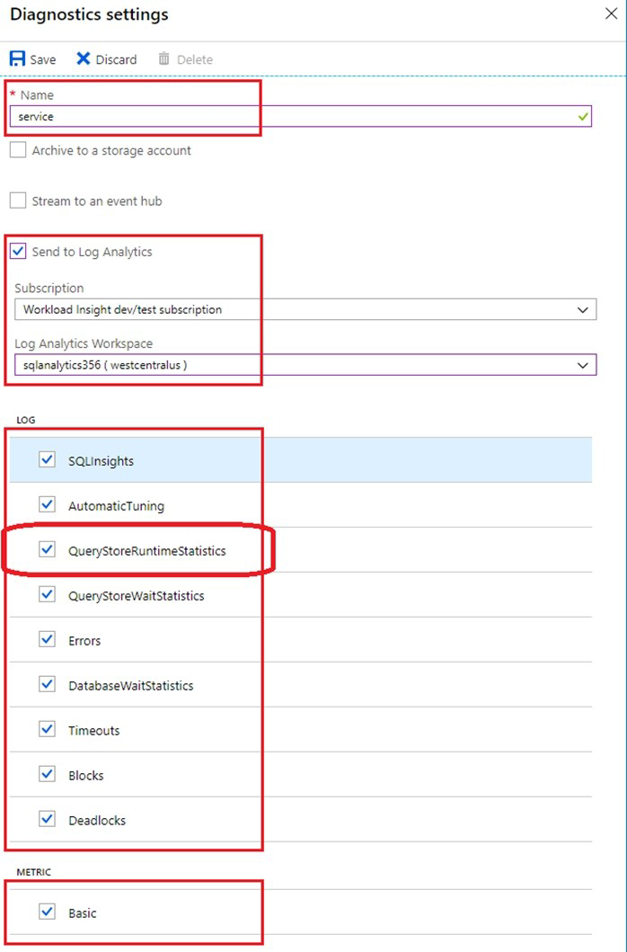Uncheck Send to Log Analytics
The image size is (627, 952).
pyautogui.click(x=18, y=252)
